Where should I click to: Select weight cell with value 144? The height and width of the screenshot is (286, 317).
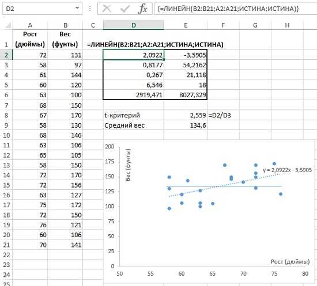(65, 75)
